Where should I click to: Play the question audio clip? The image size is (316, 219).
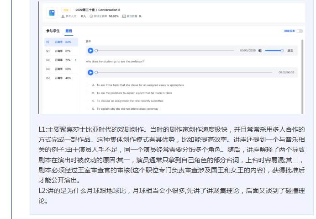[90, 72]
